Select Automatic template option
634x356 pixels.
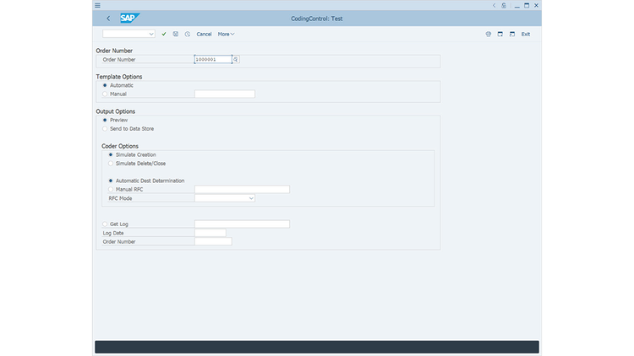pyautogui.click(x=105, y=85)
